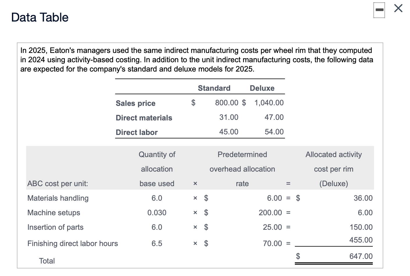This screenshot has height=276, width=410.
Task: Click the Materials handling row label
Action: point(58,198)
